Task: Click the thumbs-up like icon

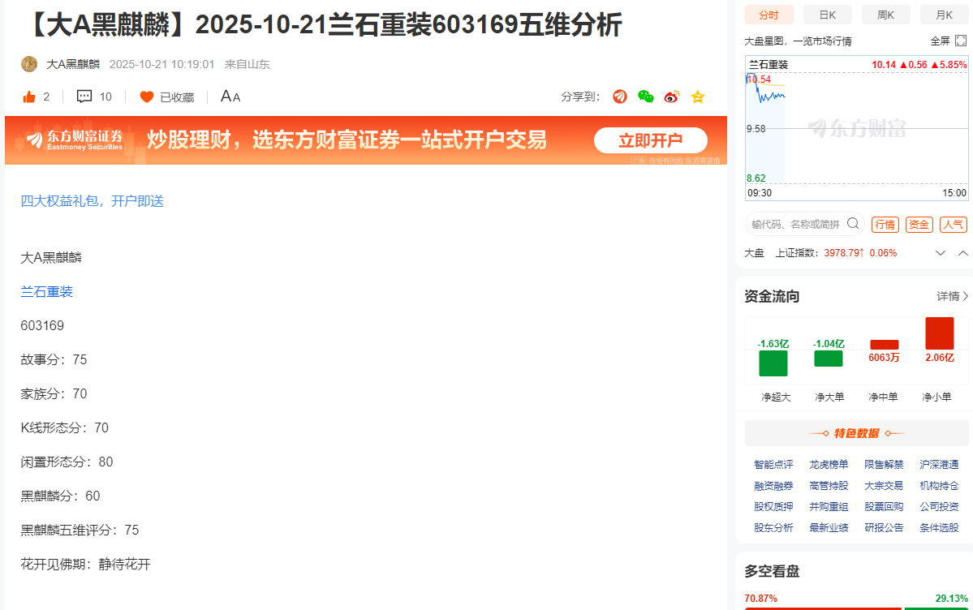Action: tap(29, 97)
